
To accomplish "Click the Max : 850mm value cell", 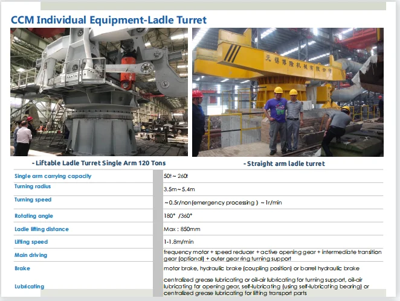I will [x=184, y=229].
